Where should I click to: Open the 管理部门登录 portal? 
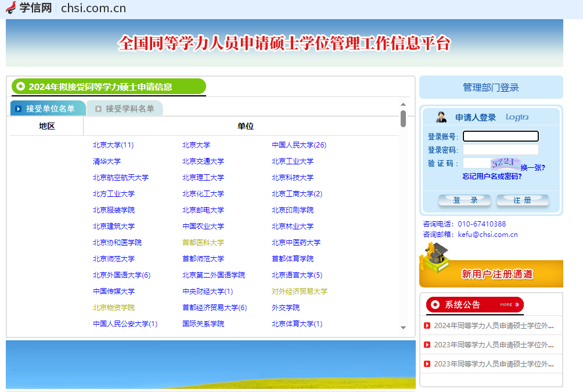(x=491, y=87)
